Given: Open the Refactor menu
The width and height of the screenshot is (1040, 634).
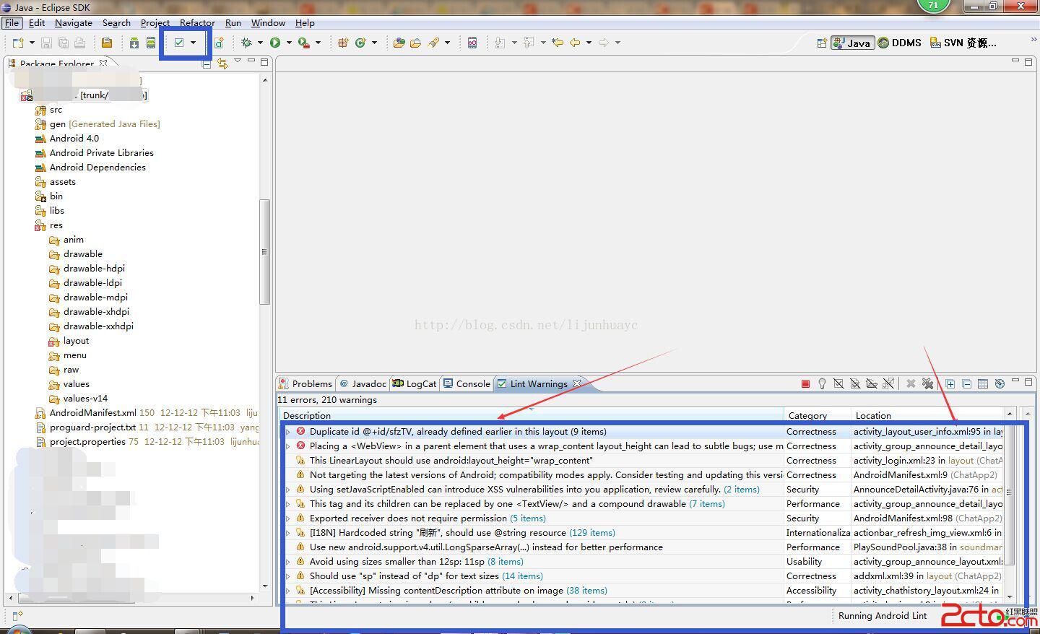Looking at the screenshot, I should coord(197,23).
